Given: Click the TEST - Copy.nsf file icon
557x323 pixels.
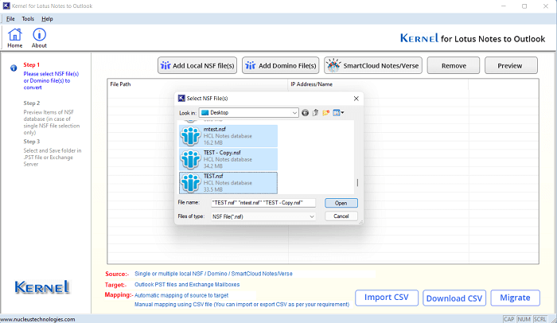Looking at the screenshot, I should (191, 160).
